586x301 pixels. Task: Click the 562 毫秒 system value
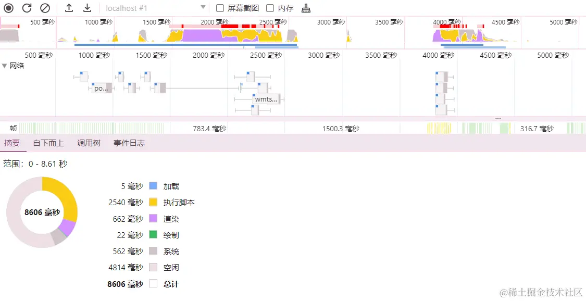pos(128,252)
